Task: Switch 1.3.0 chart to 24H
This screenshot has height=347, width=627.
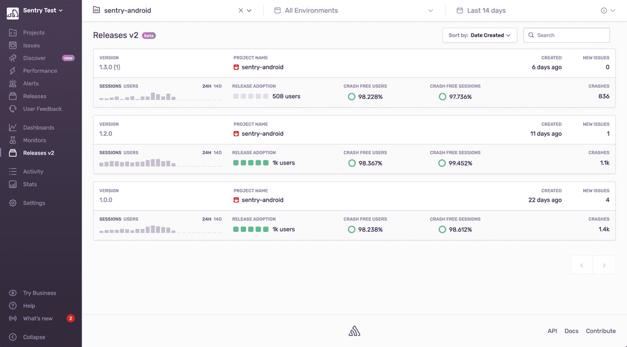Action: (206, 86)
